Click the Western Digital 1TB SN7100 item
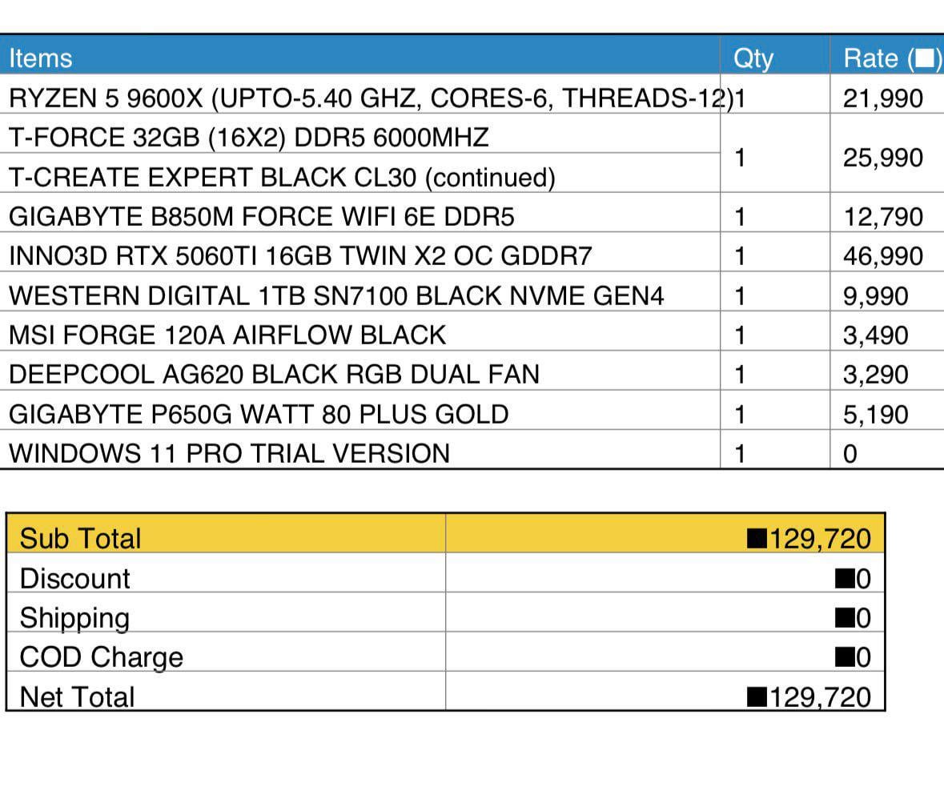Viewport: 944px width, 791px height. point(336,296)
